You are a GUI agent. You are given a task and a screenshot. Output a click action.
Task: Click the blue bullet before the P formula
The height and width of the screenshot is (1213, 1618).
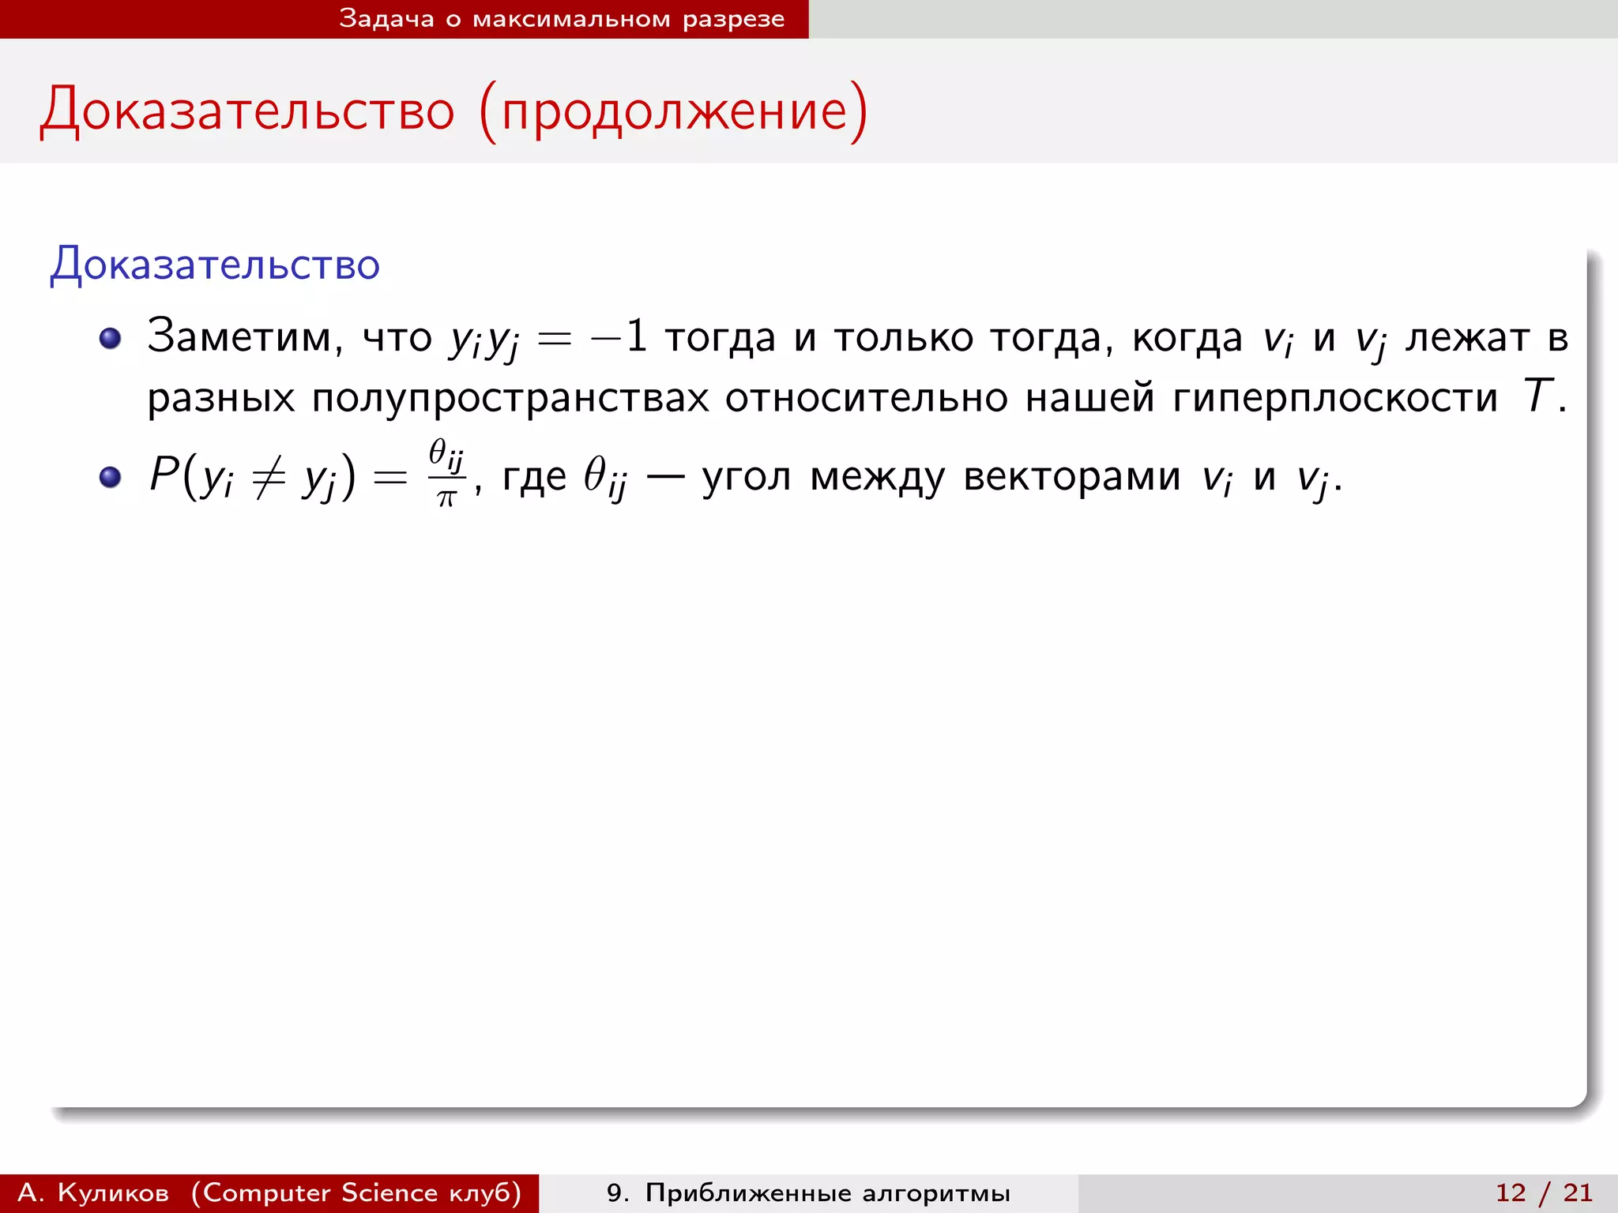click(x=111, y=477)
